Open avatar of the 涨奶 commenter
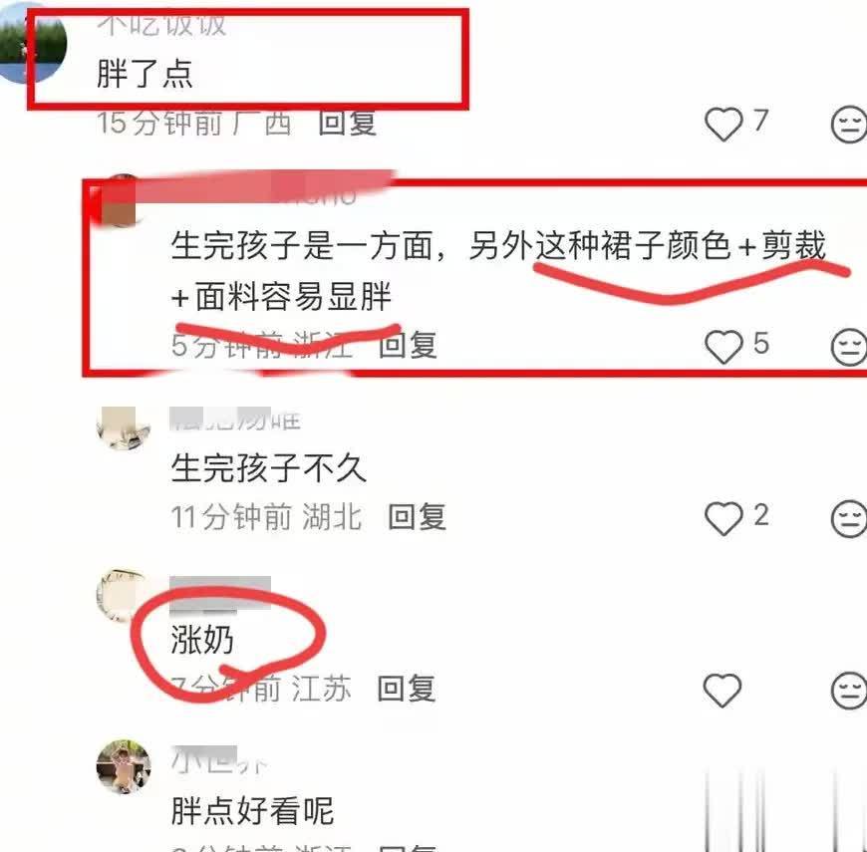The image size is (867, 852). (123, 596)
